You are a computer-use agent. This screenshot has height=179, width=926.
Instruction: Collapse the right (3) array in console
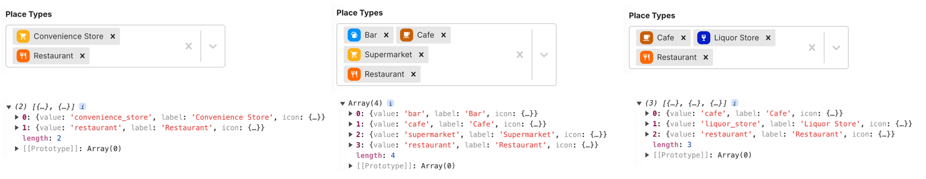(x=639, y=103)
